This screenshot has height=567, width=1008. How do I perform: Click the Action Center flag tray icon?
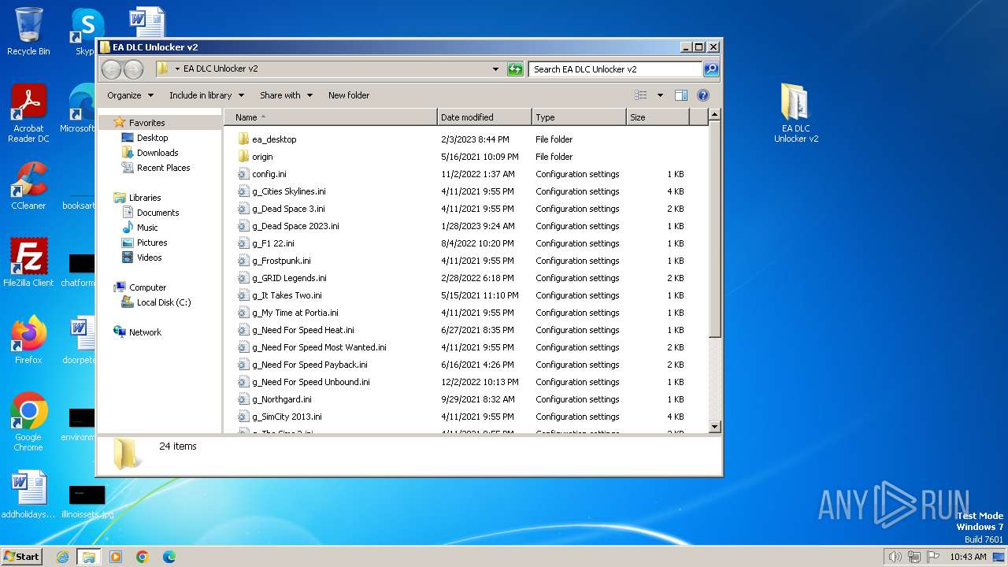coord(932,557)
